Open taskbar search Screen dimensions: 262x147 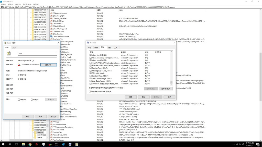pos(10,144)
